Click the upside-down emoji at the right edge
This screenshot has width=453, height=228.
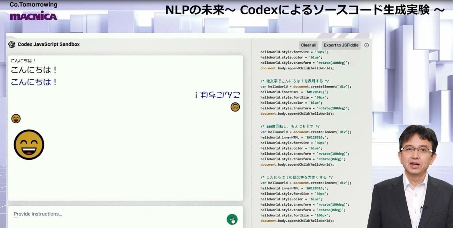(235, 107)
